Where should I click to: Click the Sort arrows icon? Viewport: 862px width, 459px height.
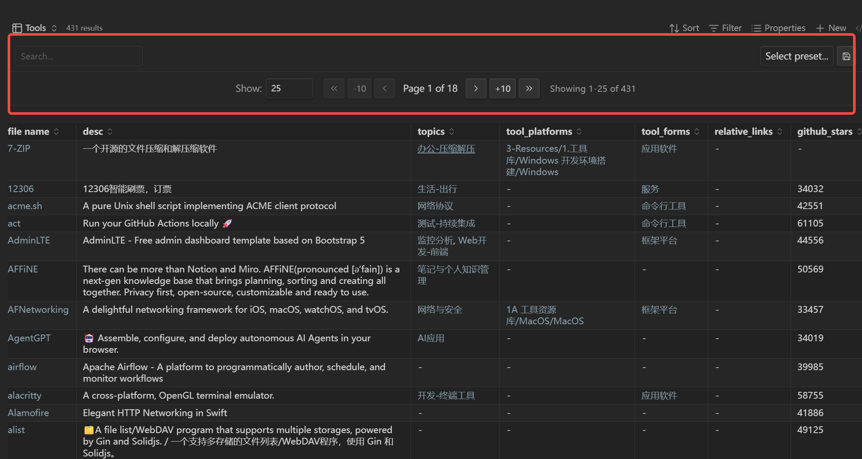coord(674,28)
